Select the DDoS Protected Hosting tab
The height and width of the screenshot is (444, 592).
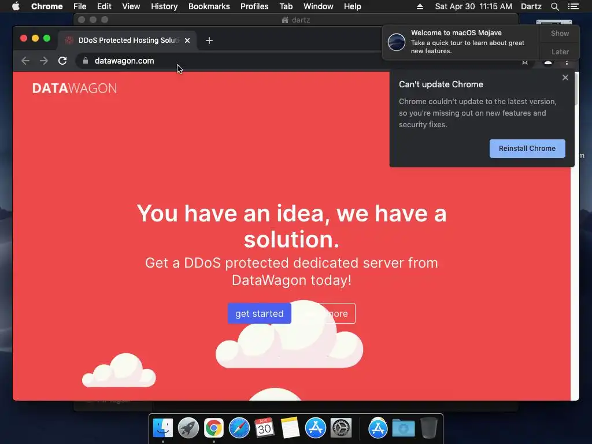(x=127, y=40)
